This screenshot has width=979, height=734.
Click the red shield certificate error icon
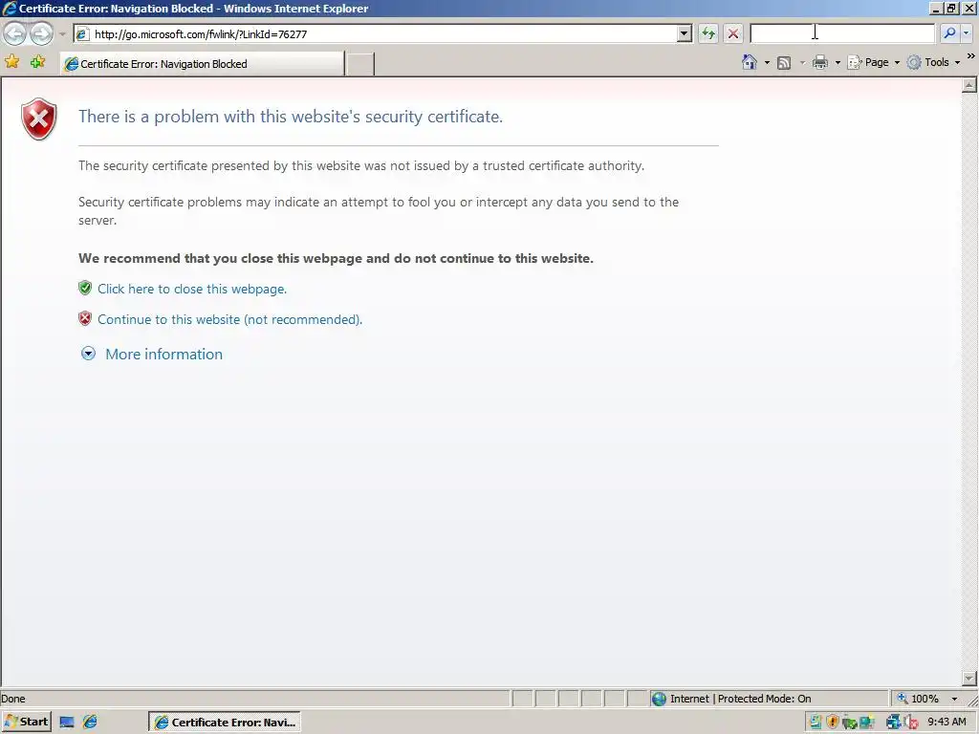point(38,119)
